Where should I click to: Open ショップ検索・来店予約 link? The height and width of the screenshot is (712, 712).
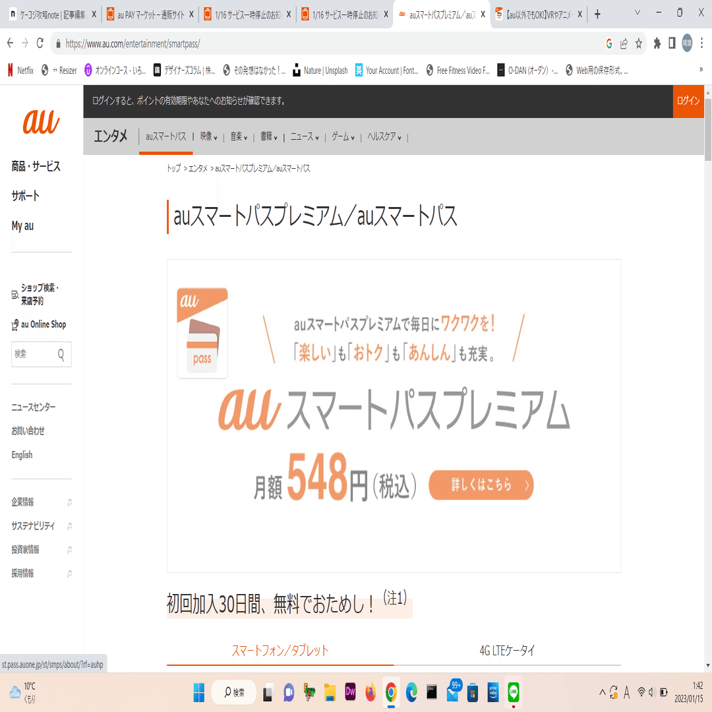[x=36, y=294]
